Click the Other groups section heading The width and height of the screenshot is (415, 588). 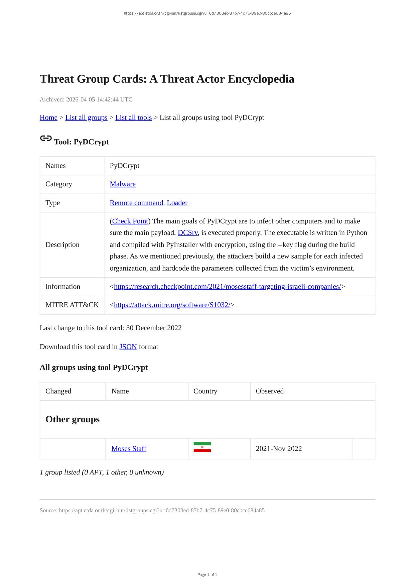[x=73, y=420]
